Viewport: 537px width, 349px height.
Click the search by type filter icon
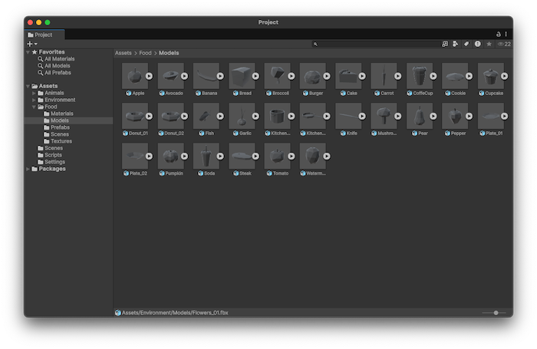pyautogui.click(x=455, y=44)
